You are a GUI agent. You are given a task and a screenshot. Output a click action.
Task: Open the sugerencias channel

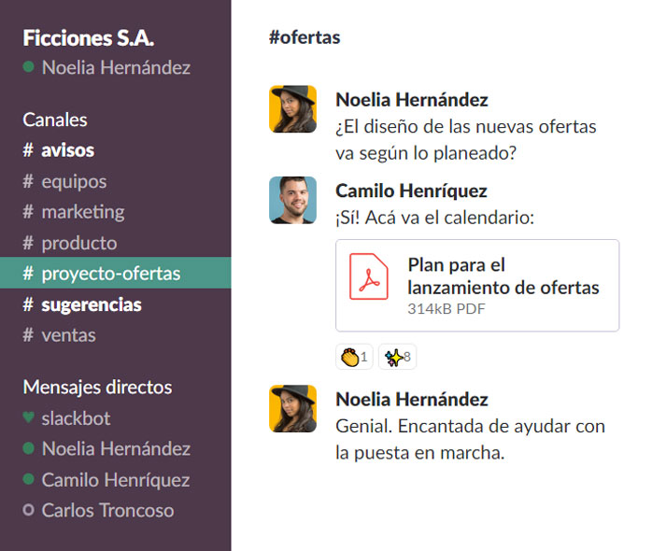[x=91, y=304]
